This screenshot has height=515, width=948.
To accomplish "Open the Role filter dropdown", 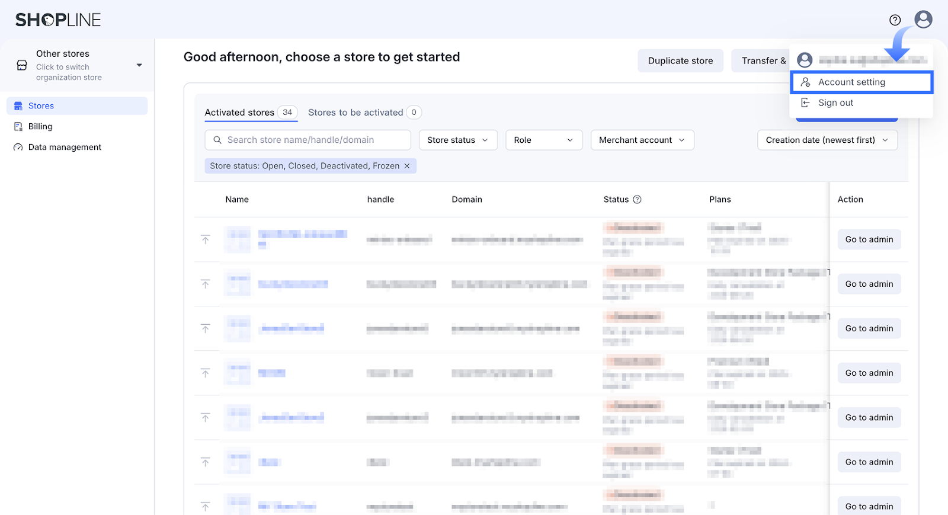I will 543,140.
